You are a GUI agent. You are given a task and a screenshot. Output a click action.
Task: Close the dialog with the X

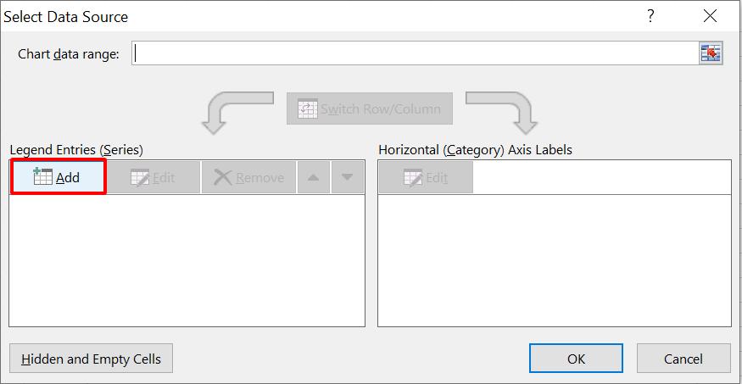(710, 16)
